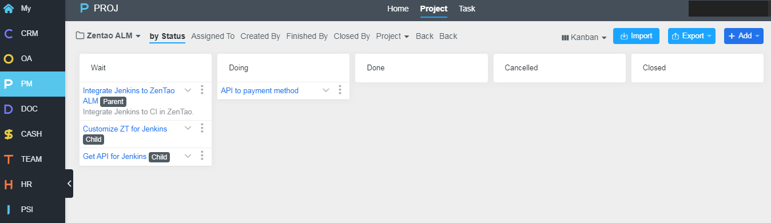Select the Assigned To filter tab

coord(213,36)
